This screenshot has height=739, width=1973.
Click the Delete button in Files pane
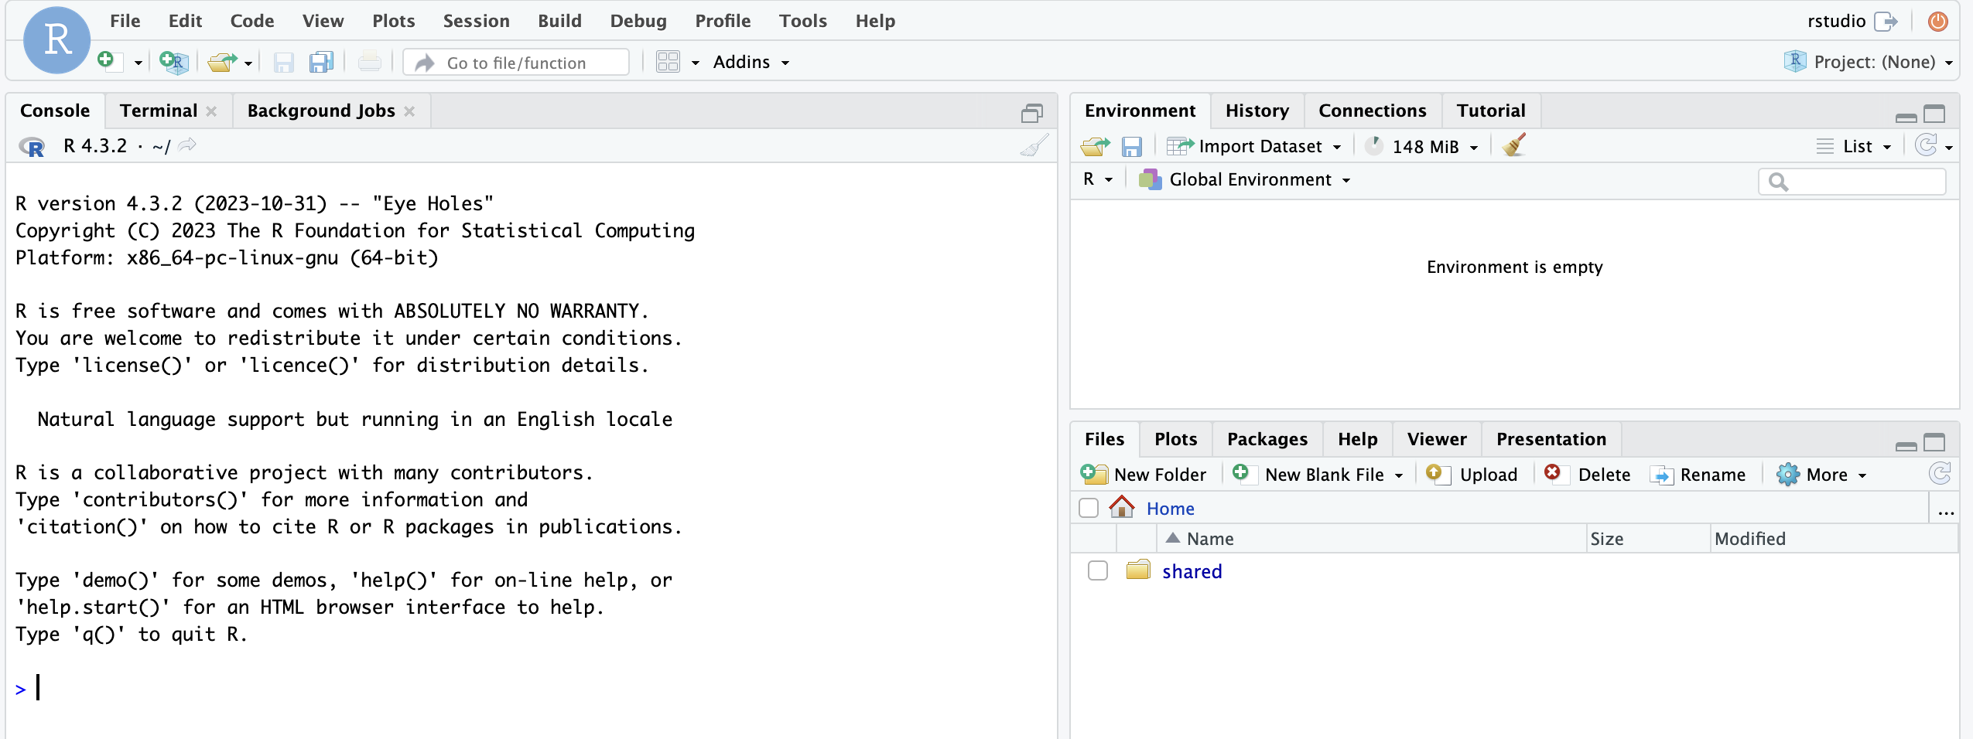click(1588, 474)
